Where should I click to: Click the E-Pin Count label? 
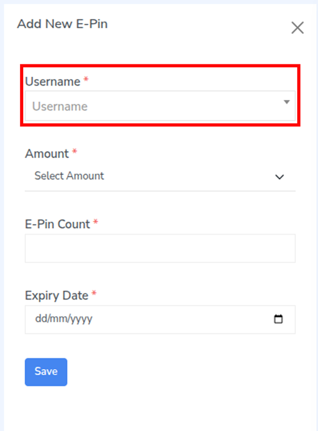(58, 224)
